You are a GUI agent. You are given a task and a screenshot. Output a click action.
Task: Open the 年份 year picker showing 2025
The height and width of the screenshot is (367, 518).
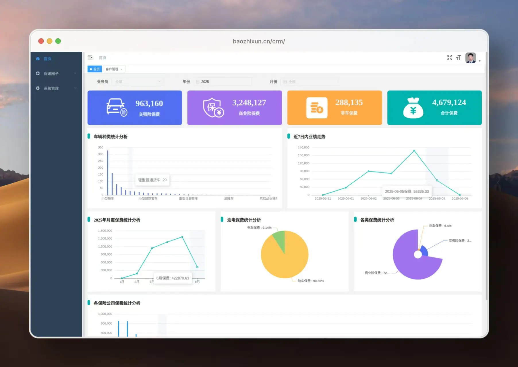click(x=223, y=82)
